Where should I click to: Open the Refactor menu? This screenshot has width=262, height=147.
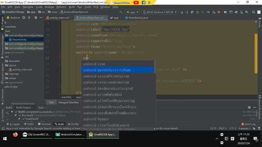[x=61, y=7]
